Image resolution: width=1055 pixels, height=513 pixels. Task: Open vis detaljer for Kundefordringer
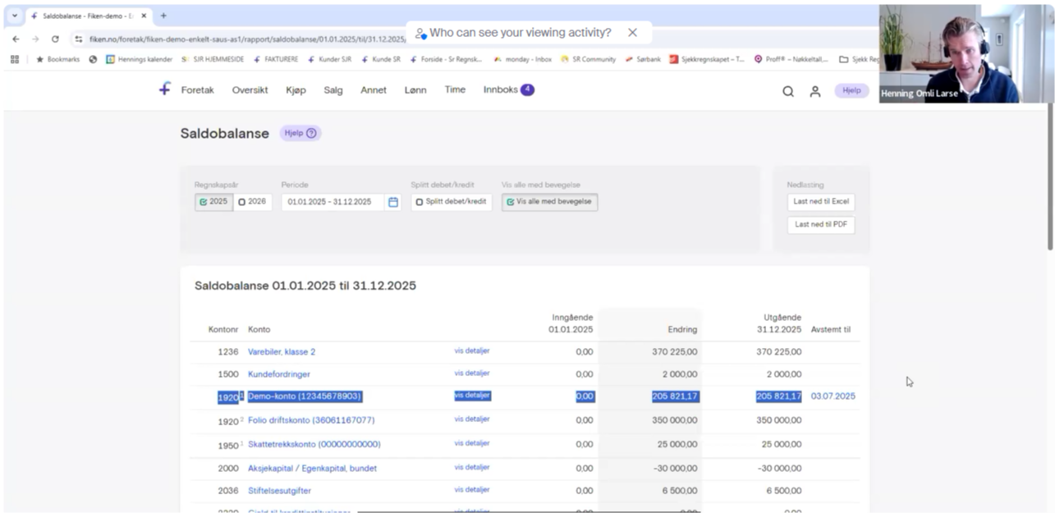[472, 373]
